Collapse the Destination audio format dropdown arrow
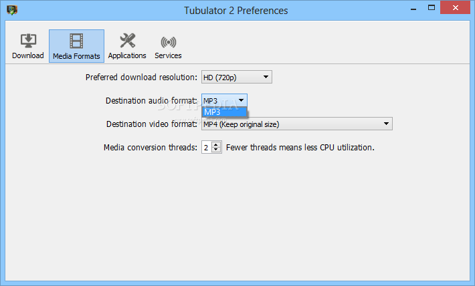Image resolution: width=475 pixels, height=286 pixels. pyautogui.click(x=241, y=100)
